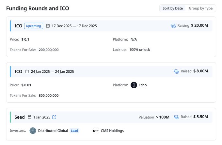Click the Distributed Global investor logo
This screenshot has width=222, height=145.
coord(33,131)
